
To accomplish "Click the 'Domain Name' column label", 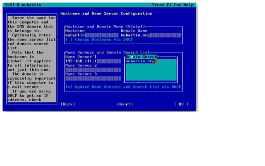I will coord(134,31).
